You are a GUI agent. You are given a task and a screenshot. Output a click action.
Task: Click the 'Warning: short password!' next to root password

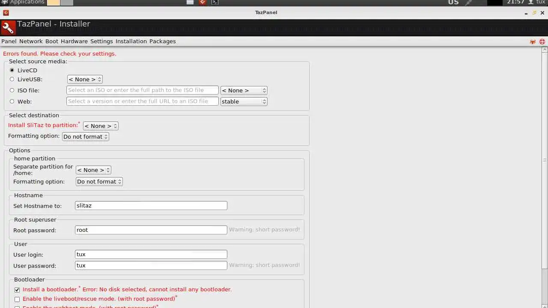pyautogui.click(x=264, y=230)
